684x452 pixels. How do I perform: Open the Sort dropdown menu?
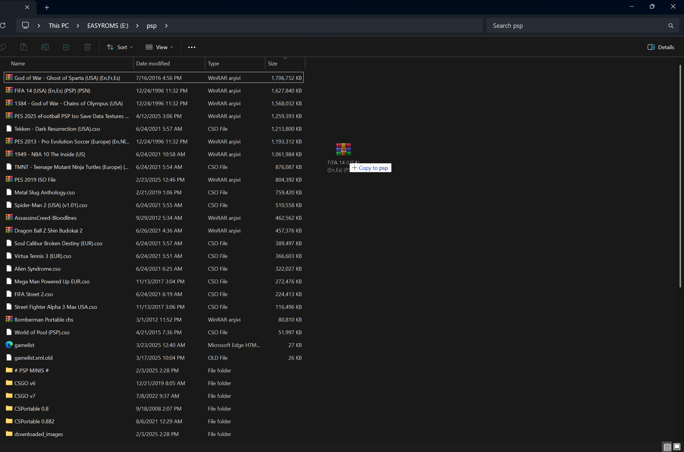coord(120,47)
